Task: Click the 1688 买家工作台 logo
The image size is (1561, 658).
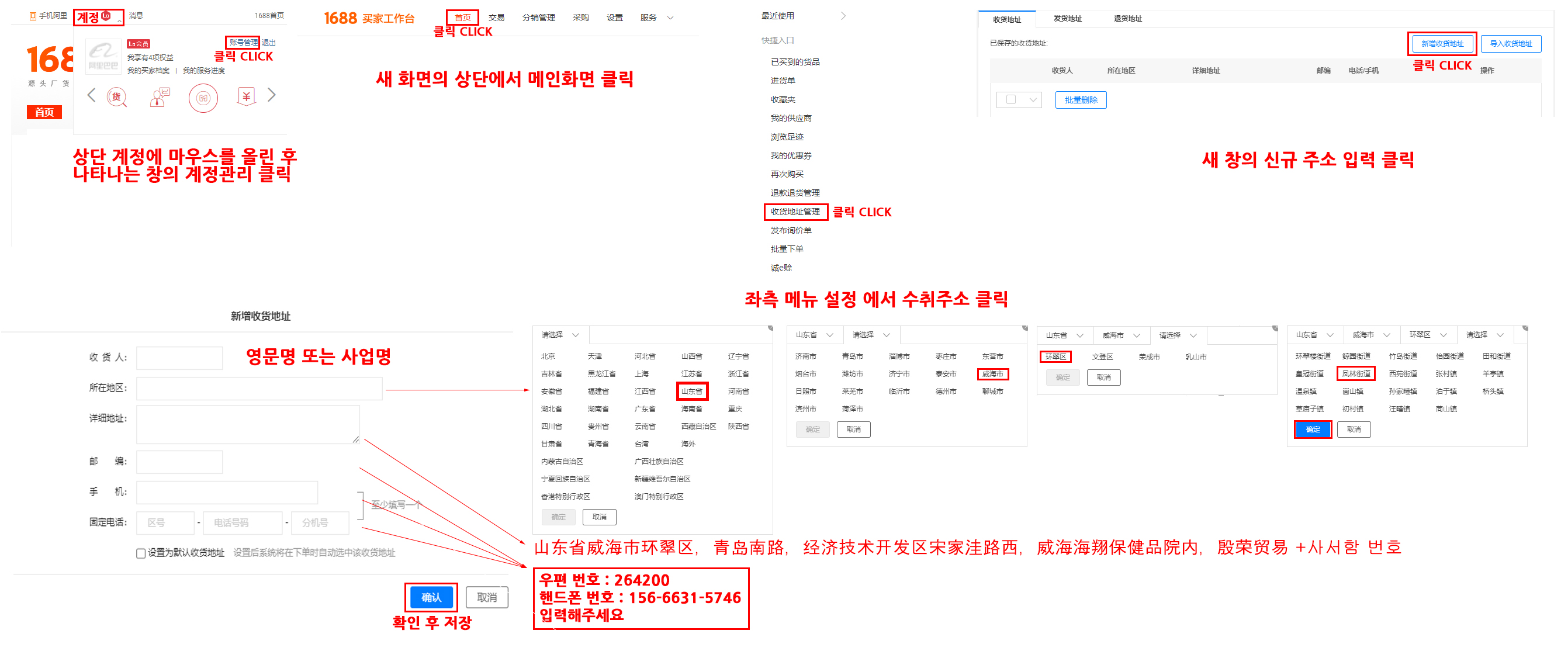Action: tap(369, 18)
